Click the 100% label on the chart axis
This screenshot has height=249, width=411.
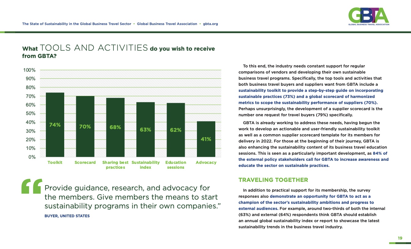pos(30,70)
